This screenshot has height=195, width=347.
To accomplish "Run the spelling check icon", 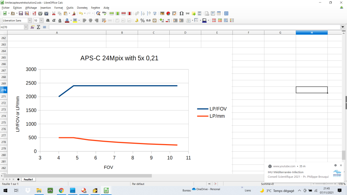I will click(104, 14).
